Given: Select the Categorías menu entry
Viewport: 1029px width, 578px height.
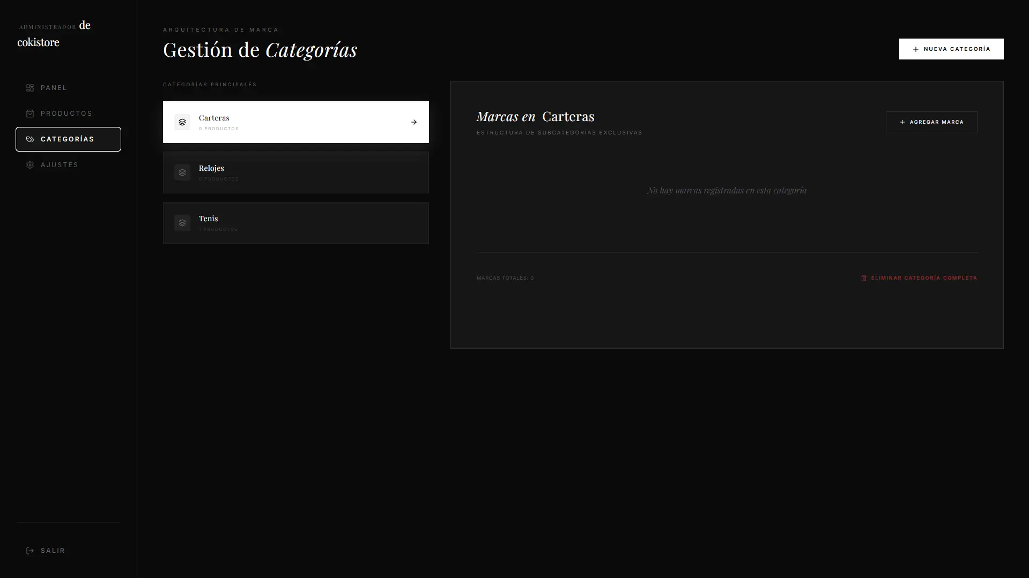Looking at the screenshot, I should tap(69, 139).
